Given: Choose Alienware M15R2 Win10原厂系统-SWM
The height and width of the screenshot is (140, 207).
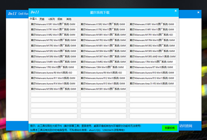Looking at the screenshot, I should click(153, 46).
